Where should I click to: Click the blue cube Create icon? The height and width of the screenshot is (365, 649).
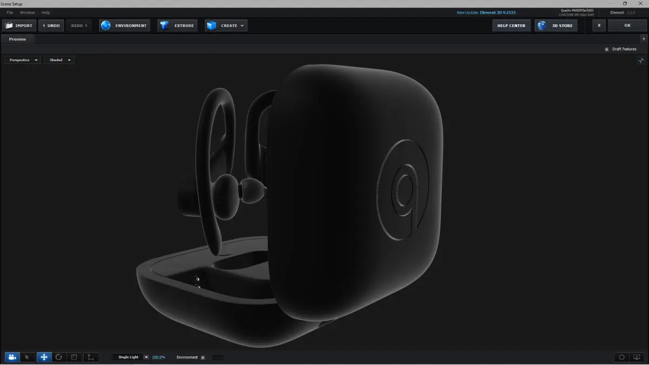[211, 25]
